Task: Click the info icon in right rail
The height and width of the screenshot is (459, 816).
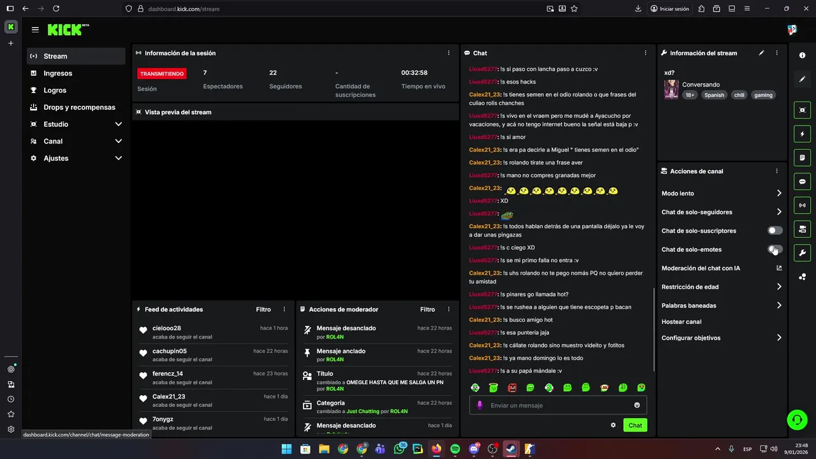Action: (x=803, y=55)
